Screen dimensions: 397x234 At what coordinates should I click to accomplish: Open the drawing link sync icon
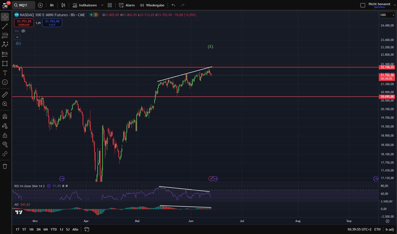tap(5, 154)
